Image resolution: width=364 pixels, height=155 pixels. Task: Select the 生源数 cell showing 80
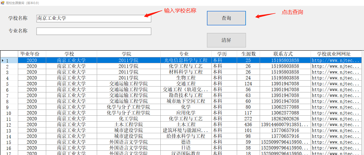click(248, 107)
